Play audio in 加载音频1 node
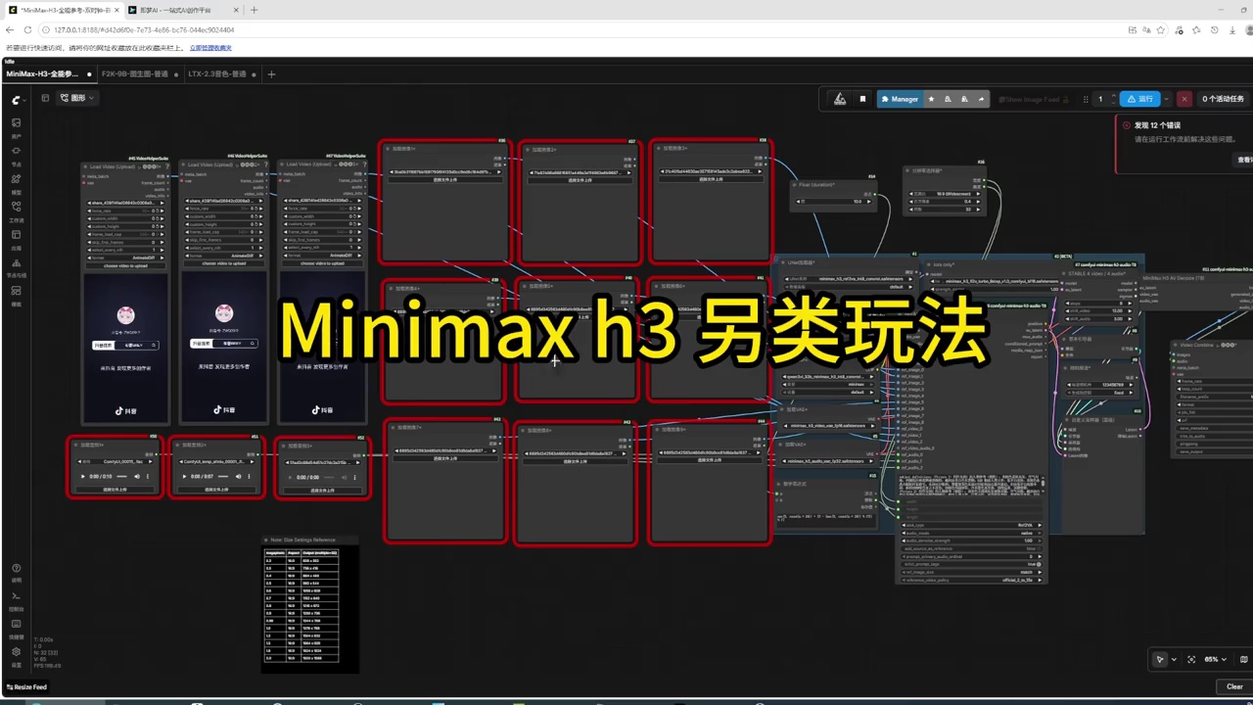Viewport: 1253px width, 705px height. (83, 477)
